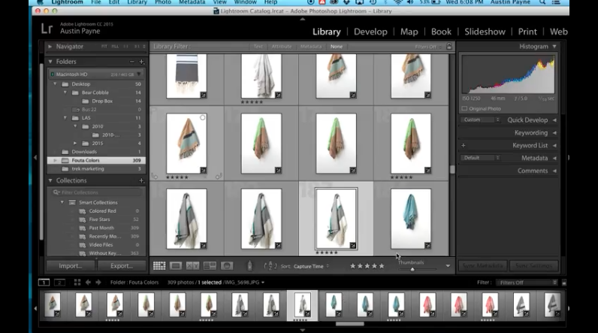This screenshot has height=333, width=598.
Task: Click the Wi-Fi icon in menu bar
Action: coord(397,2)
